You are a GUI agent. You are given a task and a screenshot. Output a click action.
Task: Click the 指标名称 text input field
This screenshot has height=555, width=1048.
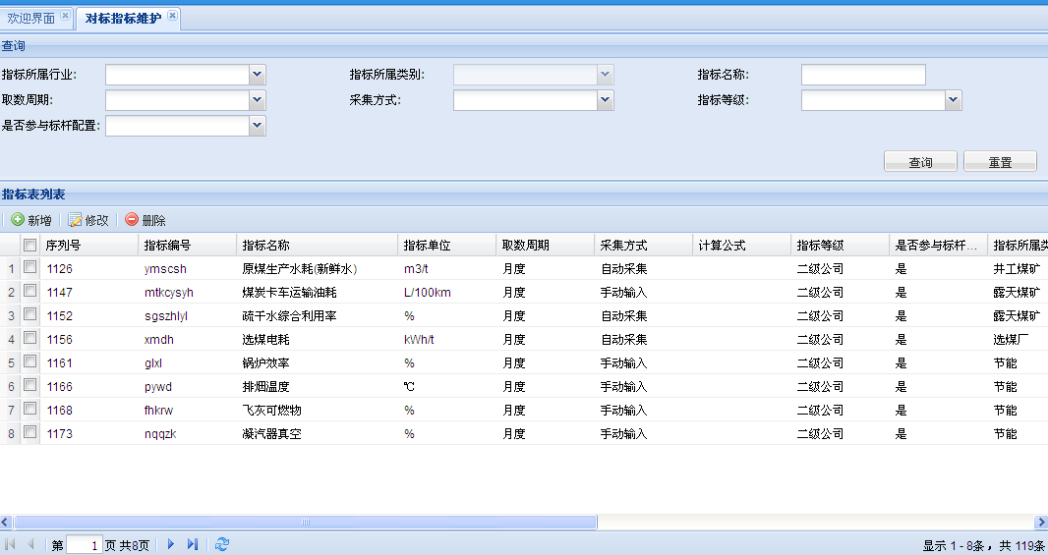(863, 75)
